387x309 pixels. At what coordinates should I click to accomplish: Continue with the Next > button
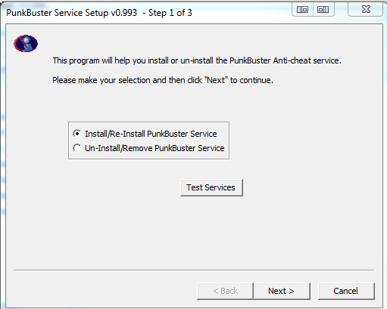(x=282, y=291)
